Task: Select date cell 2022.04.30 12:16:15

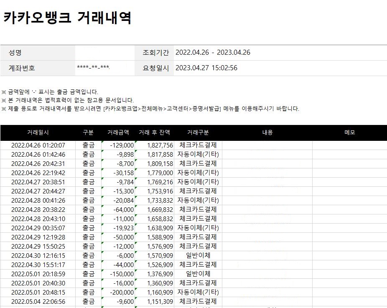Action: pyautogui.click(x=38, y=256)
